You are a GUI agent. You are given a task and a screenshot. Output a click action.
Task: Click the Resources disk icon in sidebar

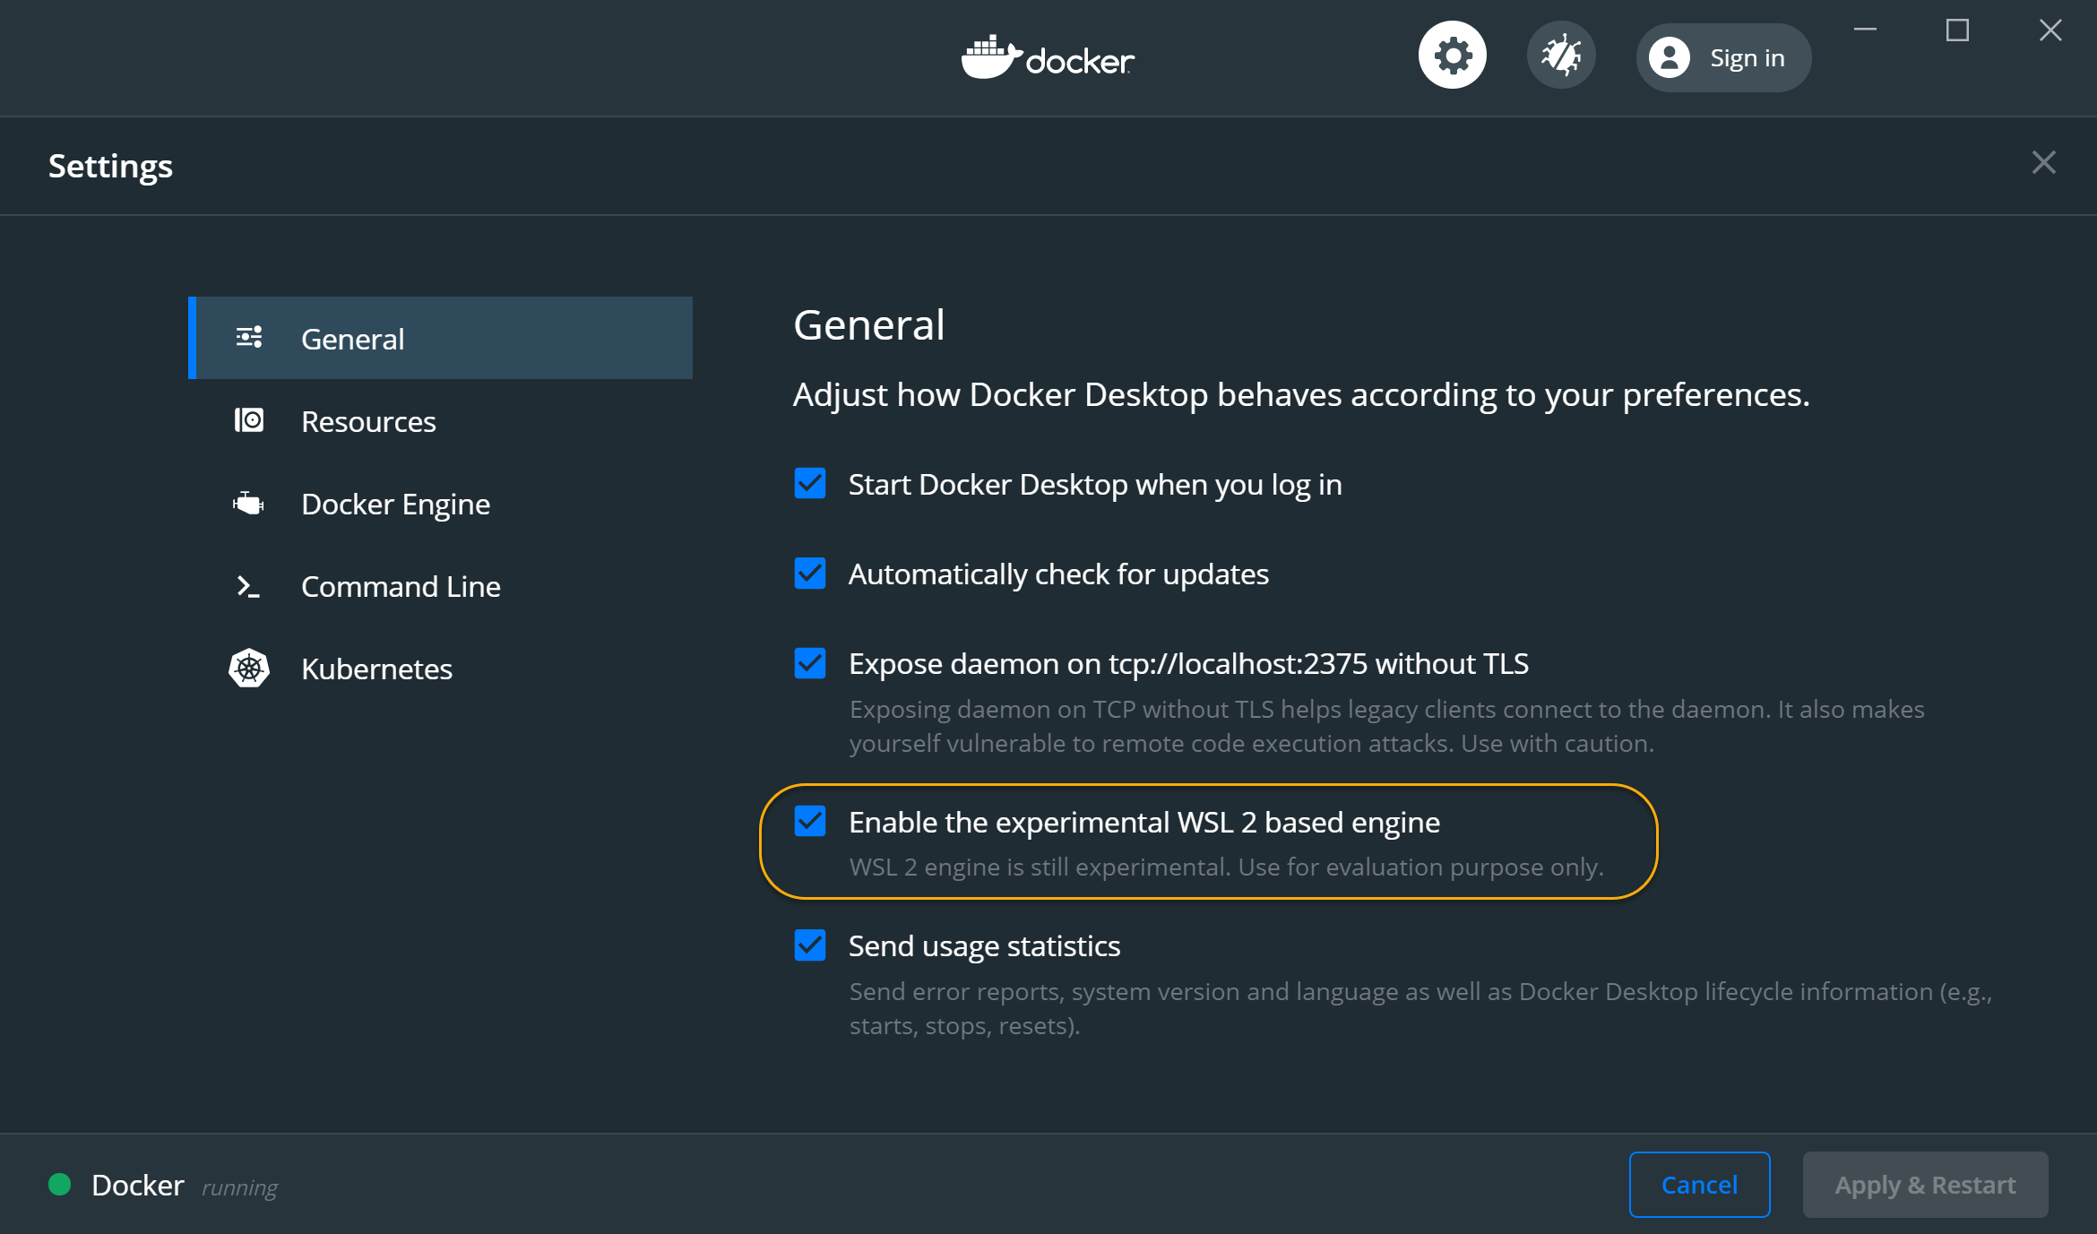(x=249, y=420)
